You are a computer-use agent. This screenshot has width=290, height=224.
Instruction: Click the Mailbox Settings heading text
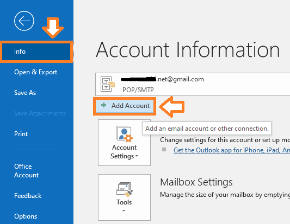coord(196,182)
